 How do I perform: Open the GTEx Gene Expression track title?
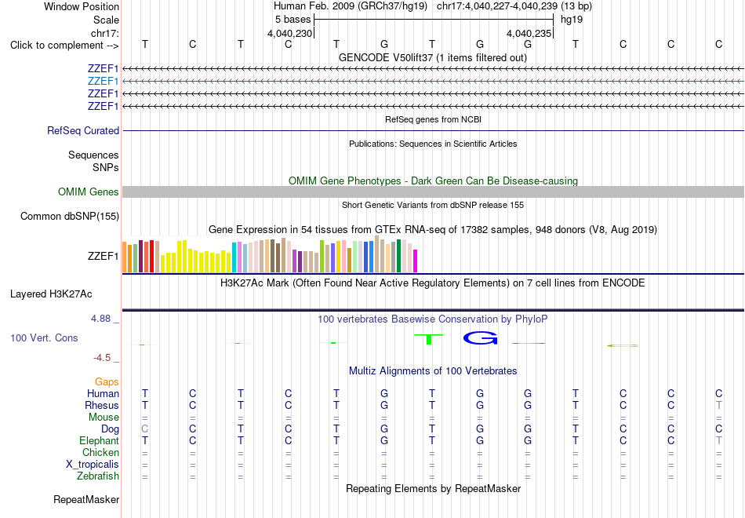click(433, 230)
